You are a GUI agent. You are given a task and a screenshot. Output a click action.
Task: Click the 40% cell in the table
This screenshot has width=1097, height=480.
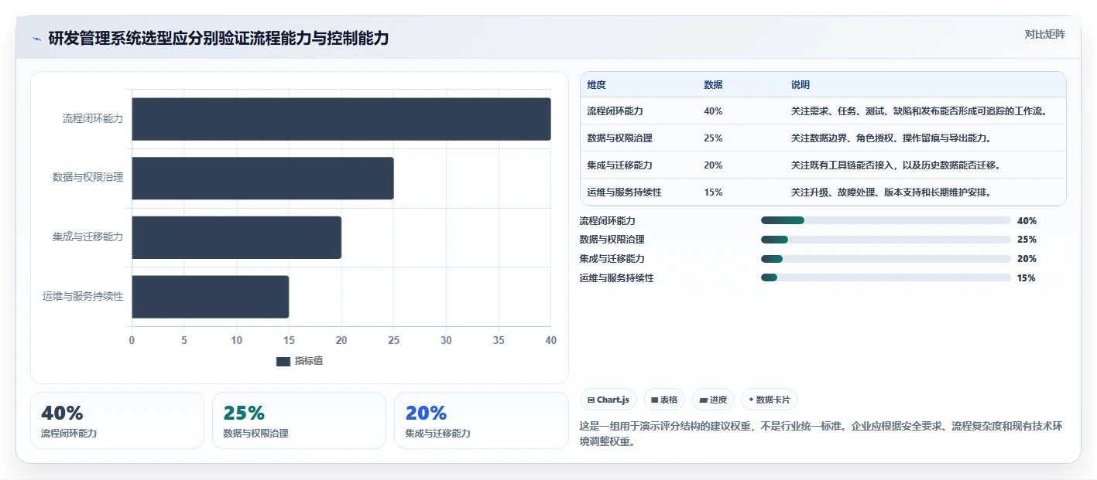click(x=713, y=111)
